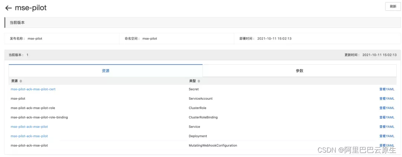This screenshot has width=402, height=157.
Task: View YAML for the Service row
Action: (x=387, y=126)
